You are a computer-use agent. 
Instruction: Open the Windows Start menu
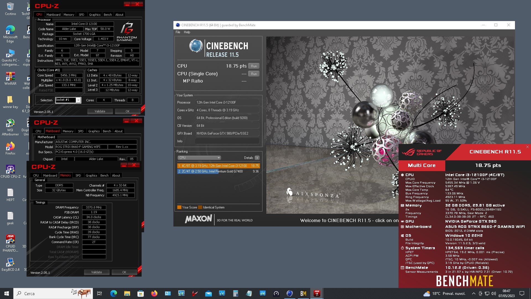coord(7,293)
